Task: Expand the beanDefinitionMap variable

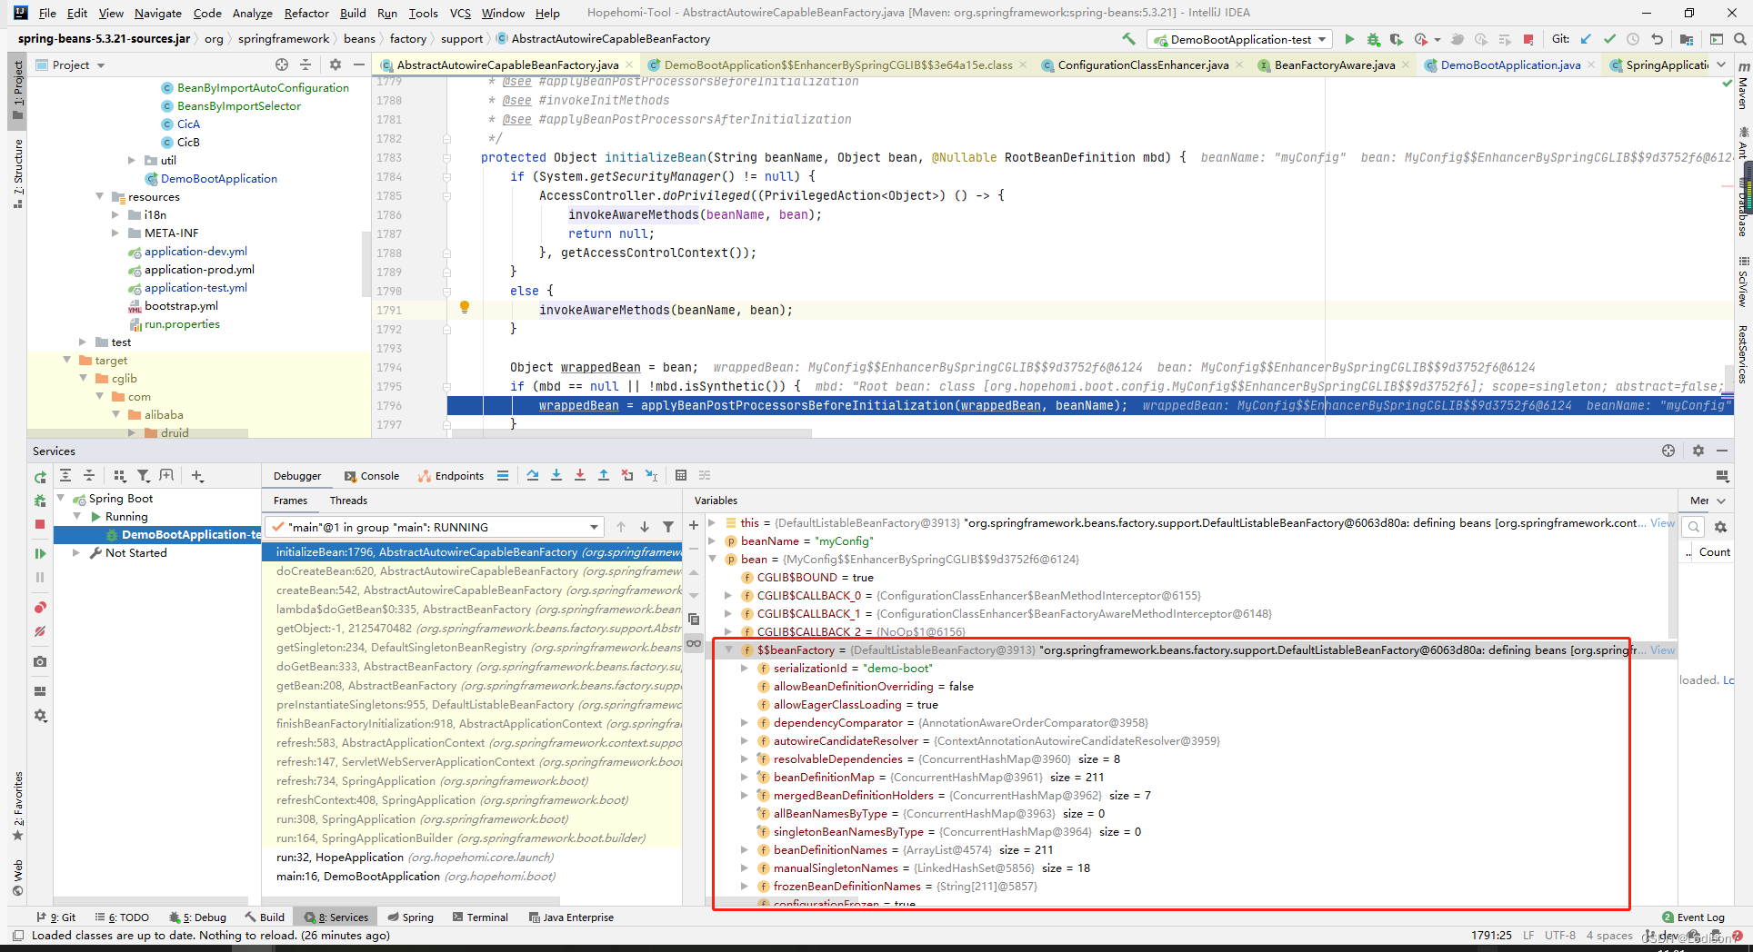Action: (745, 777)
